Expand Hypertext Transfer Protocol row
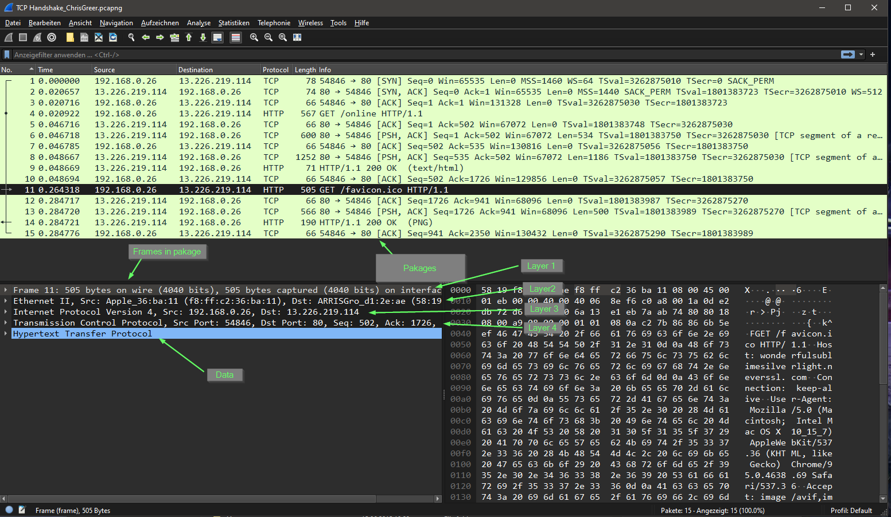This screenshot has width=891, height=517. pos(5,334)
